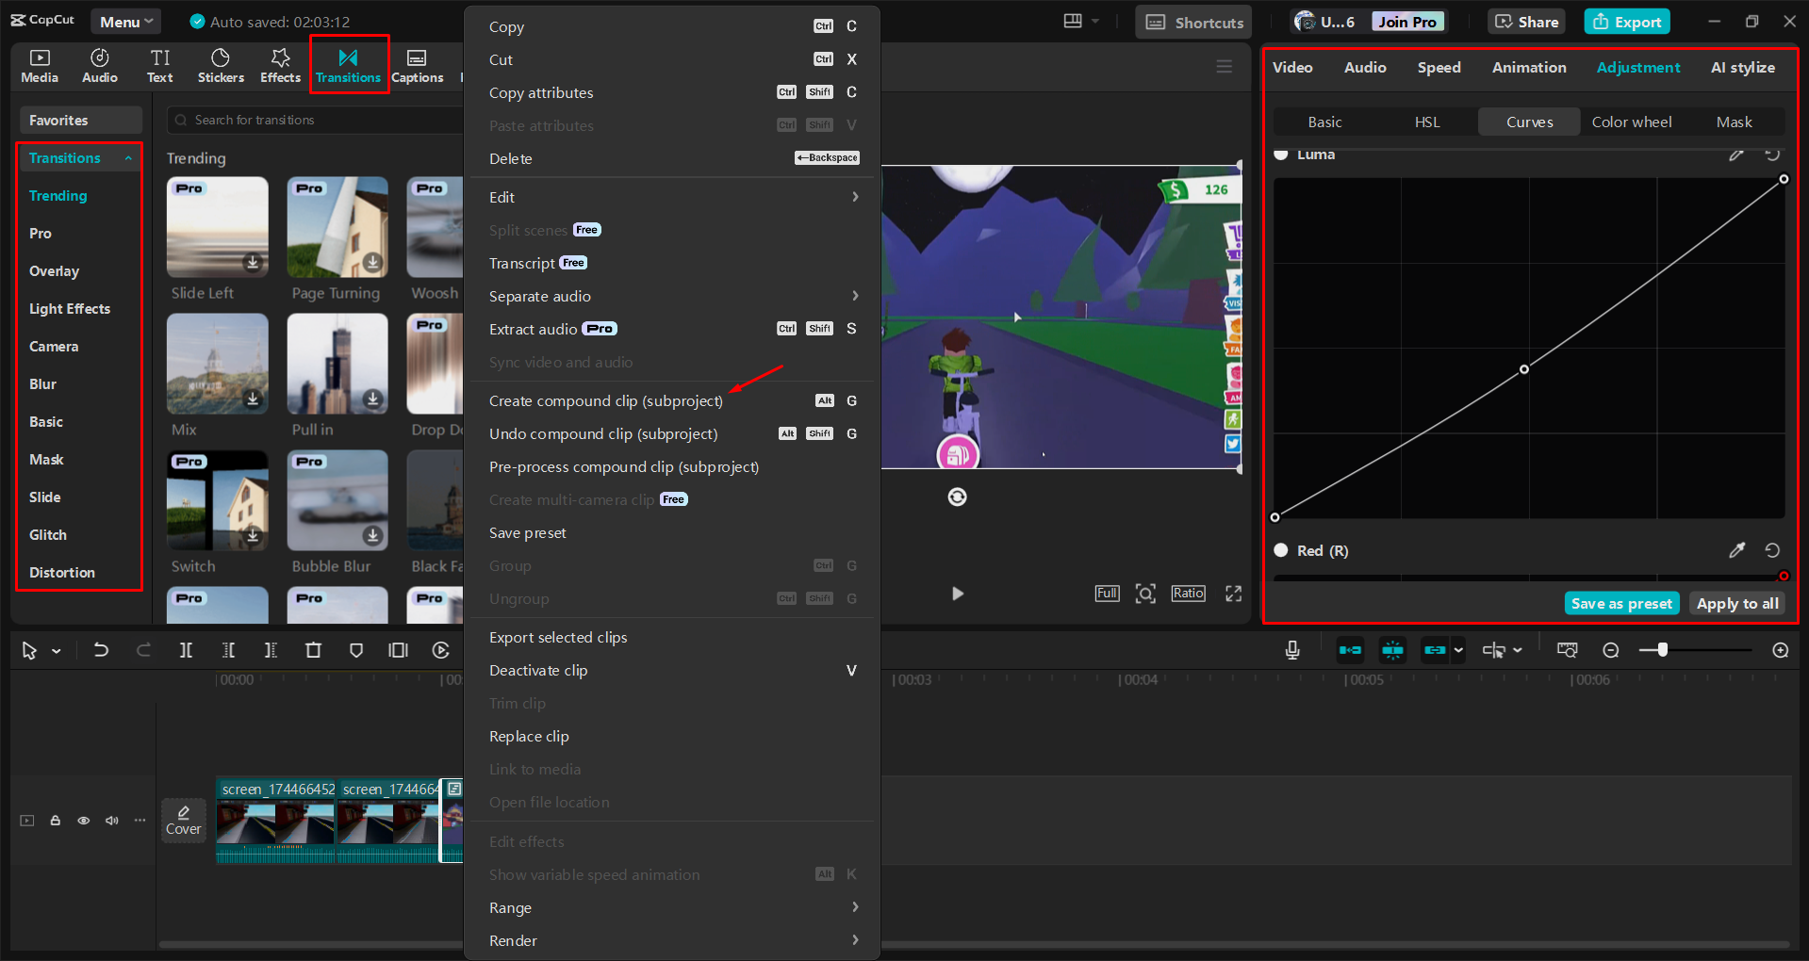The image size is (1809, 961).
Task: Click the Export button
Action: (x=1626, y=20)
